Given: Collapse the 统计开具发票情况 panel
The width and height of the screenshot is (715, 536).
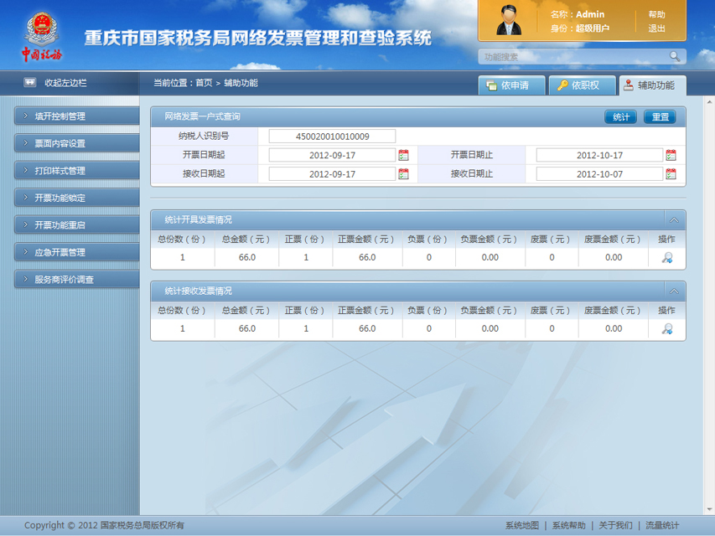Looking at the screenshot, I should pos(674,220).
